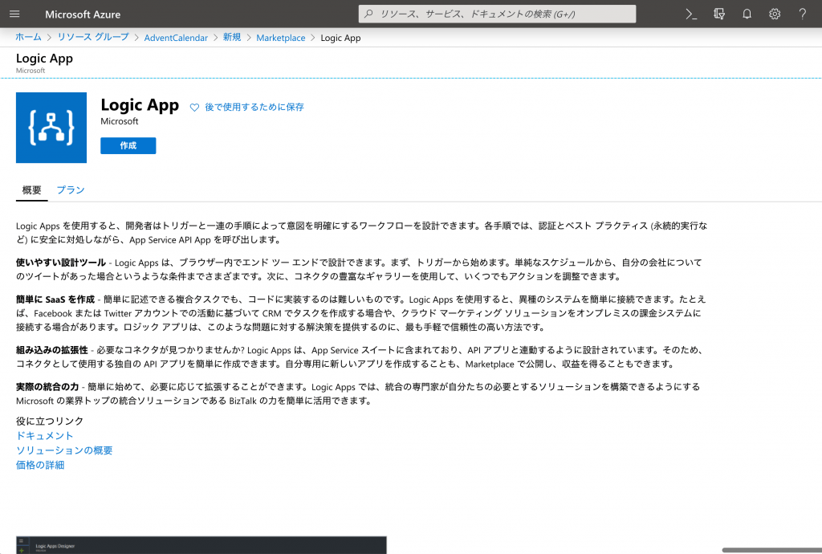Click 後で使用するために保存 link

pyautogui.click(x=254, y=107)
